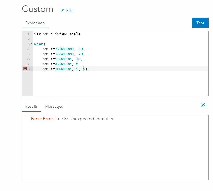Viewport: 213px width, 191px height.
Task: Close the results panel with the X
Action: coord(203,105)
